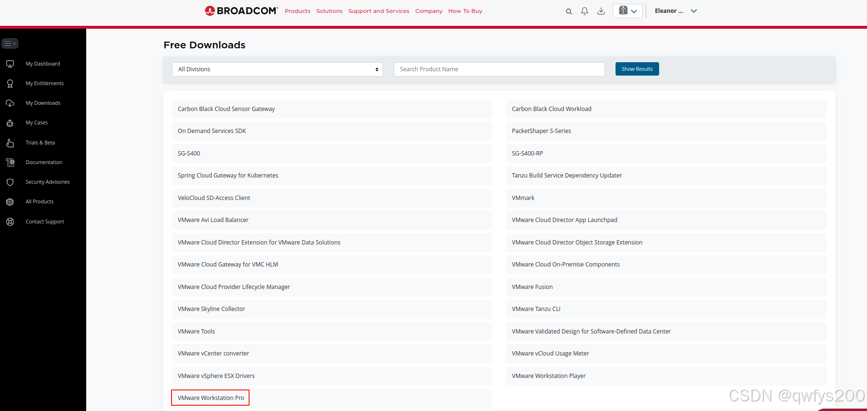The image size is (867, 411).
Task: Open VeloCloud SD-Access Client
Action: [332, 198]
